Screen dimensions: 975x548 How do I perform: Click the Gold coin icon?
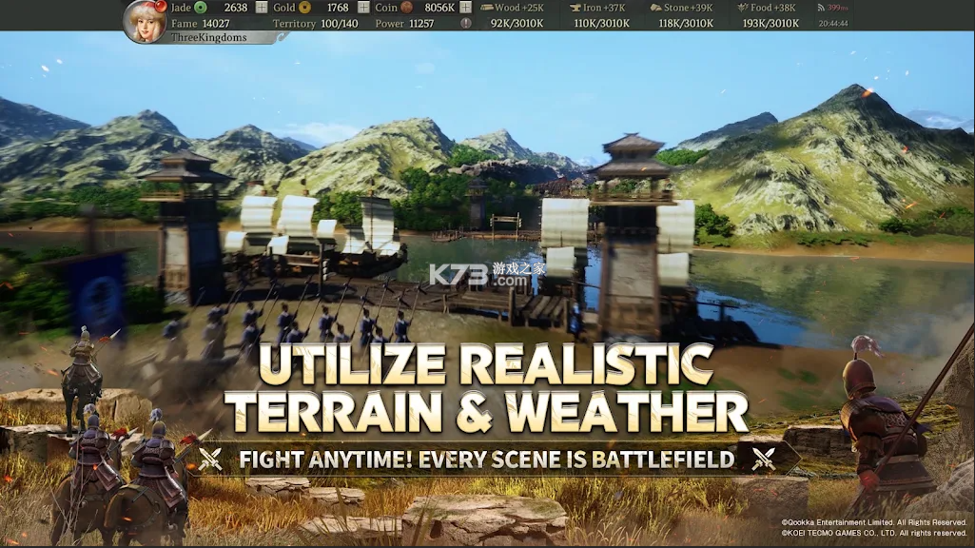[304, 8]
